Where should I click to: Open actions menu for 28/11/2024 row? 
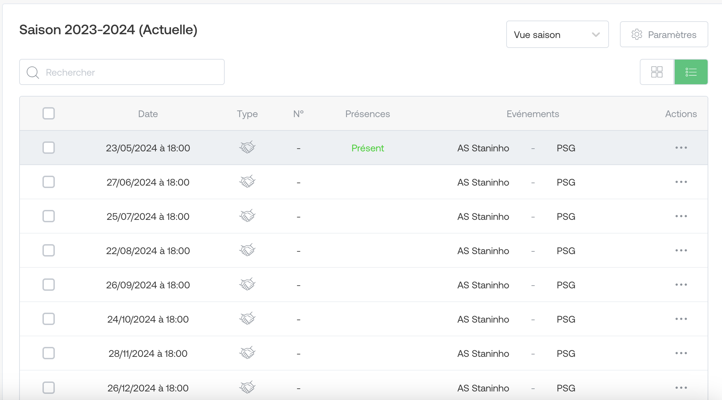681,353
